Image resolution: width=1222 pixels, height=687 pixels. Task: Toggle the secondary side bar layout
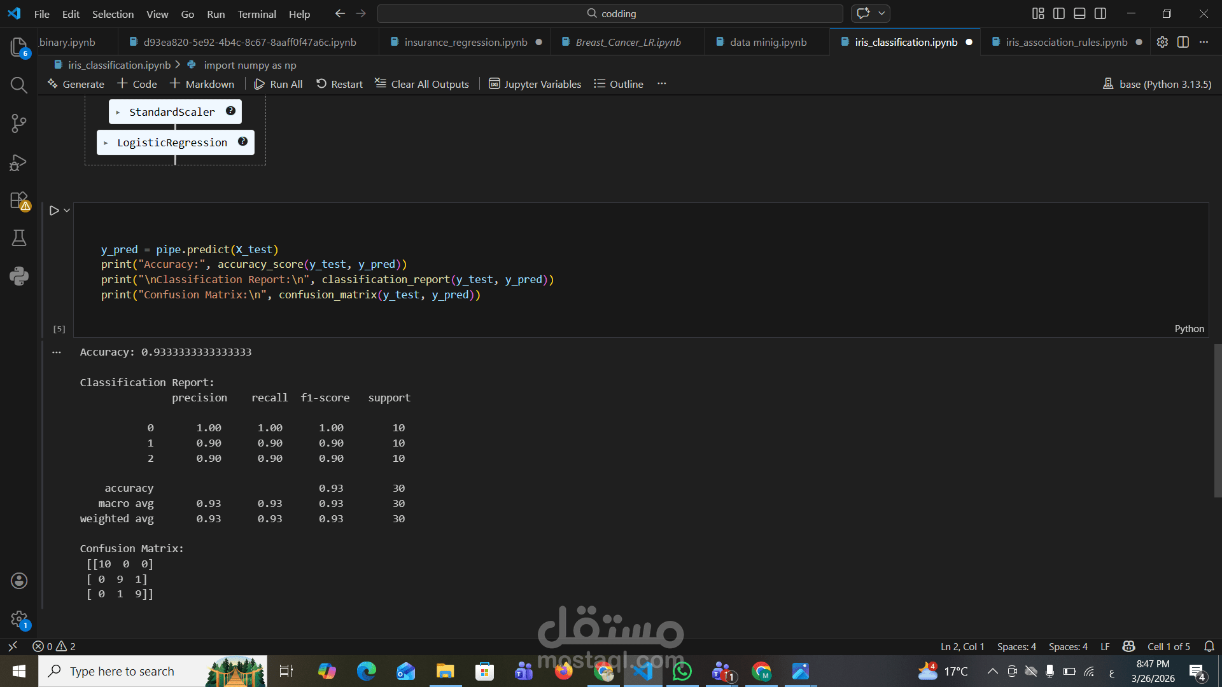[1100, 13]
